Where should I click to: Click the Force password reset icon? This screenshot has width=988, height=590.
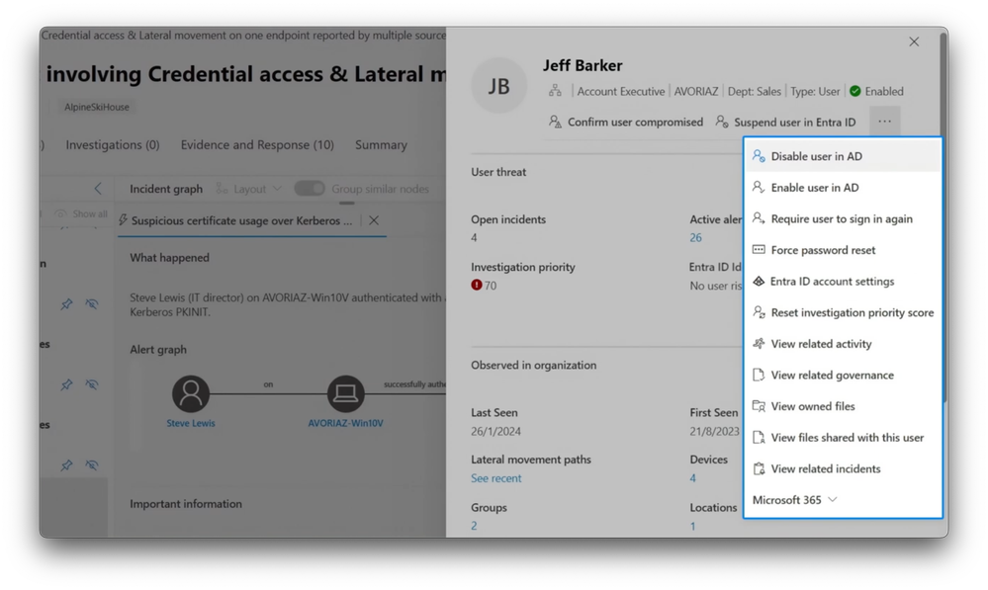coord(759,250)
